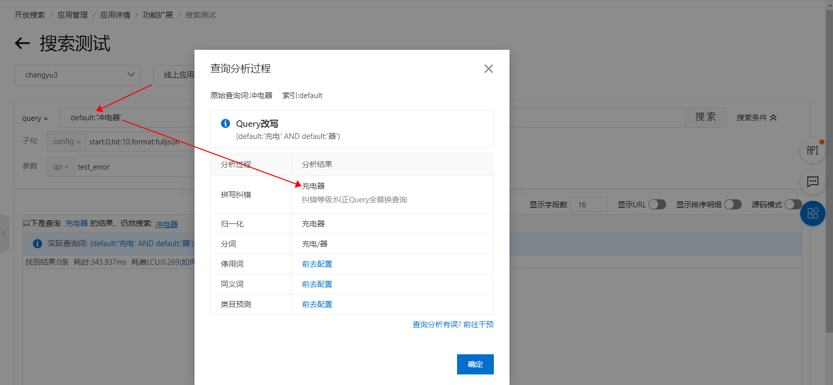Click the info icon beside Query改写
Screen dimensions: 833x385
(x=225, y=123)
